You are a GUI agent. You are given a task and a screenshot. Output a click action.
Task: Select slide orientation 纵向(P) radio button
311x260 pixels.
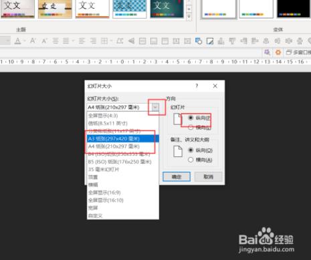(x=191, y=118)
